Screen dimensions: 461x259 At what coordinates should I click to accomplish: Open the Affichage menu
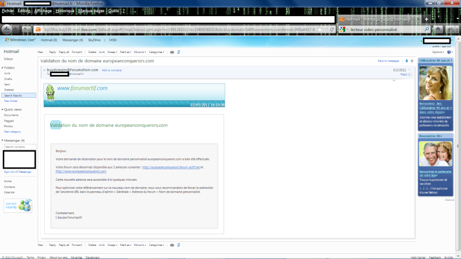click(43, 11)
